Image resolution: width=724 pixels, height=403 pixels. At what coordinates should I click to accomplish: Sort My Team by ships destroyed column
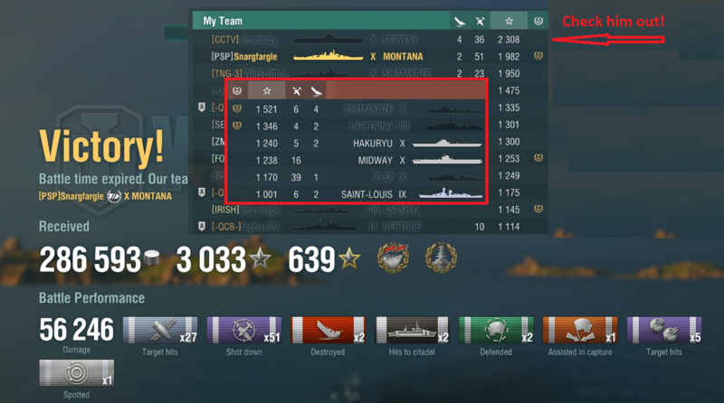[x=460, y=21]
